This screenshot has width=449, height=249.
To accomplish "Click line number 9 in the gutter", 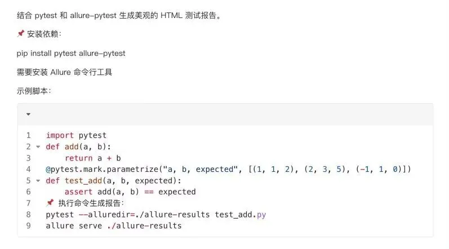I will click(x=28, y=225).
